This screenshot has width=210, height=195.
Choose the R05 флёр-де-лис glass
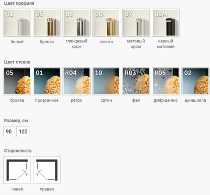166,81
